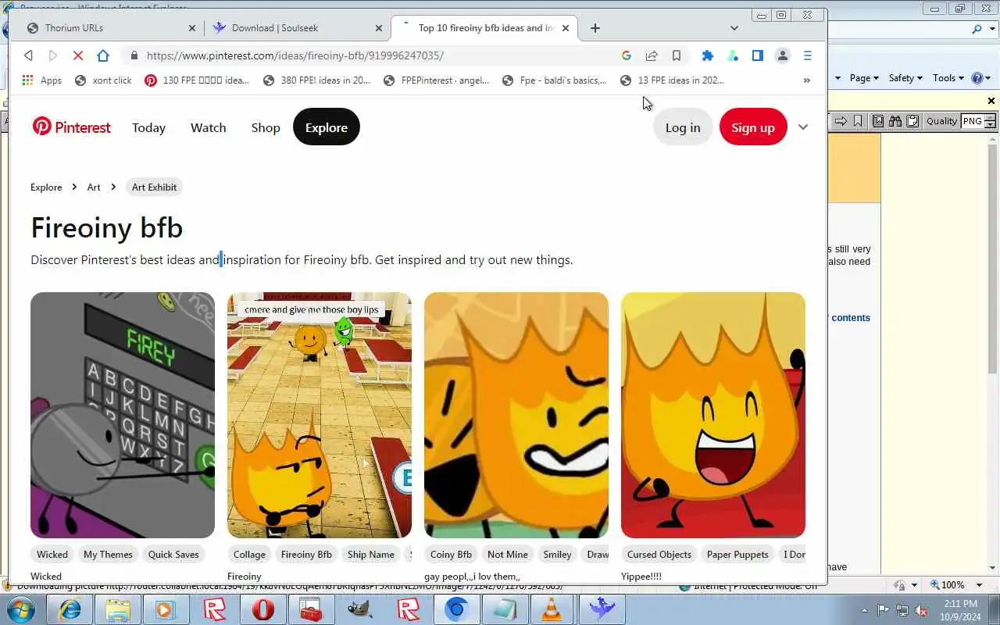
Task: Open VLC media player cone on taskbar
Action: pyautogui.click(x=552, y=609)
